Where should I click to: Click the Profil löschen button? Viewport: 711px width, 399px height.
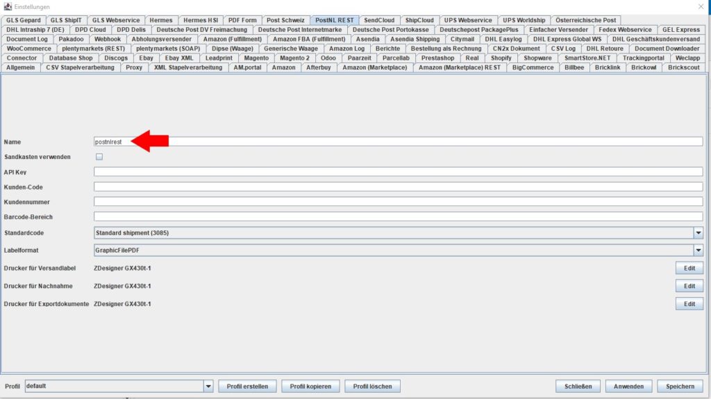[x=372, y=387]
